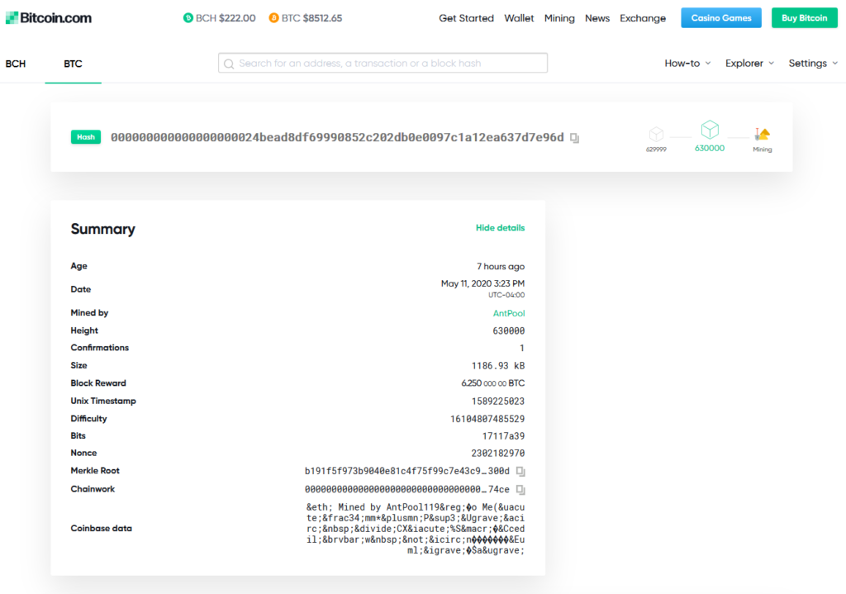
Task: Copy the Chainwork value
Action: click(520, 489)
